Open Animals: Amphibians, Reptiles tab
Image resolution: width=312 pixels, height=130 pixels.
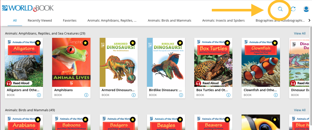(112, 21)
